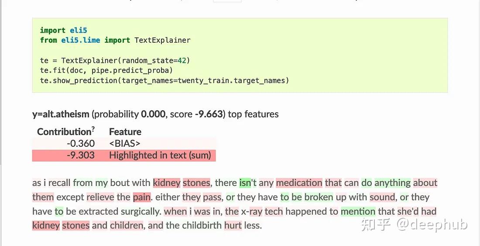
Task: Click the 知乎 @deephub watermark
Action: (414, 225)
